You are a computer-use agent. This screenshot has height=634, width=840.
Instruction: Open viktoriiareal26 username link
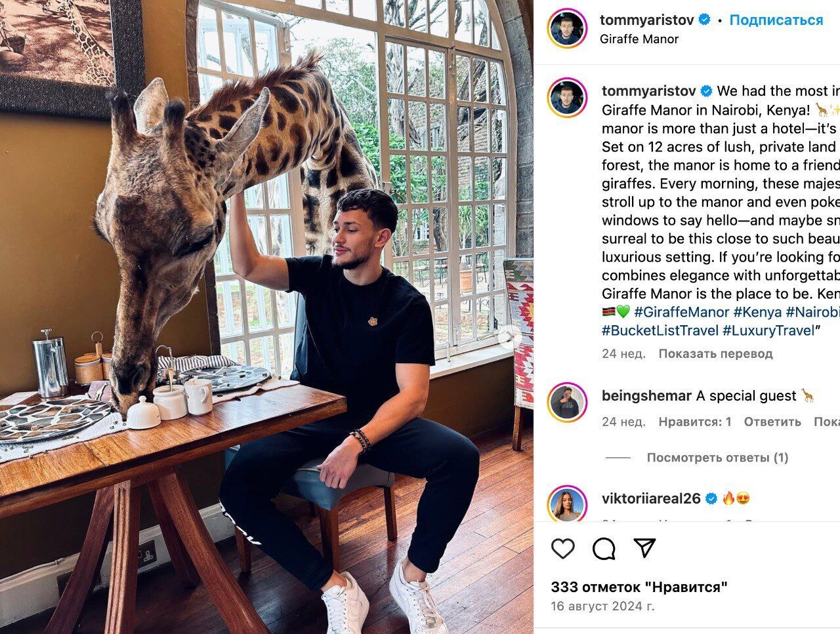point(651,498)
